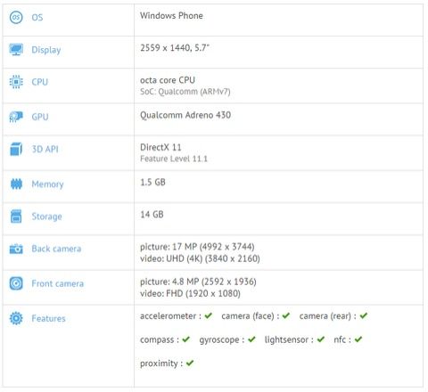Click the Storage SD card icon
The width and height of the screenshot is (428, 392).
pos(16,216)
